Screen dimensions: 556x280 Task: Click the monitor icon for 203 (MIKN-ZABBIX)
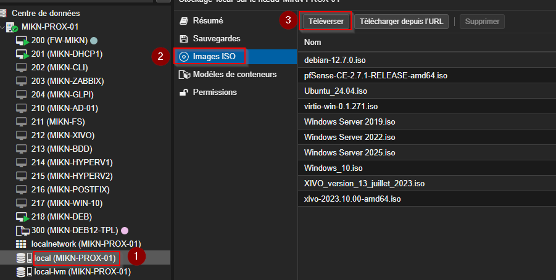(x=21, y=81)
